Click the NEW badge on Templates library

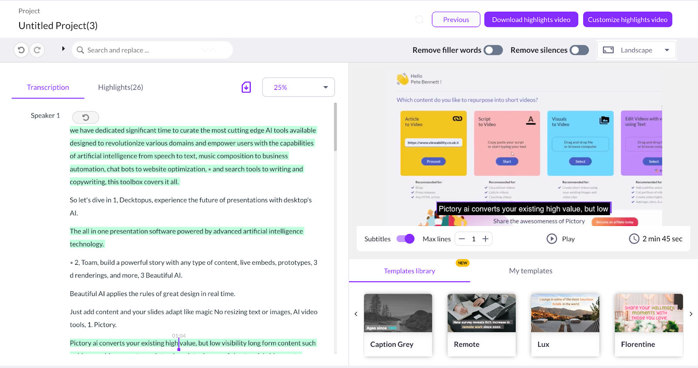tap(462, 263)
